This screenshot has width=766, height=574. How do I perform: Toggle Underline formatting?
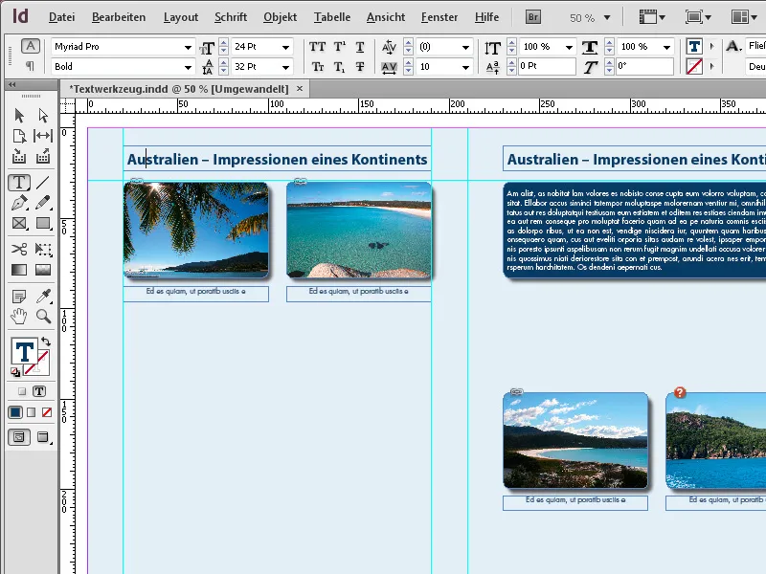click(360, 47)
